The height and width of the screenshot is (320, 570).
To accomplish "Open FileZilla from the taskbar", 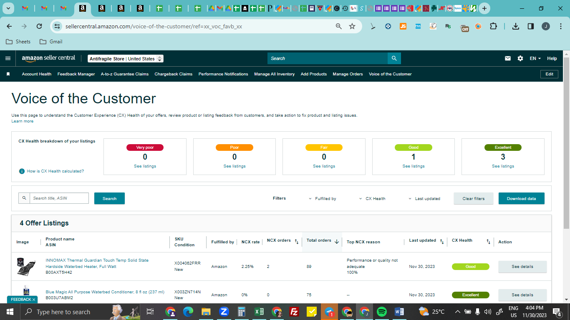I will [x=294, y=312].
